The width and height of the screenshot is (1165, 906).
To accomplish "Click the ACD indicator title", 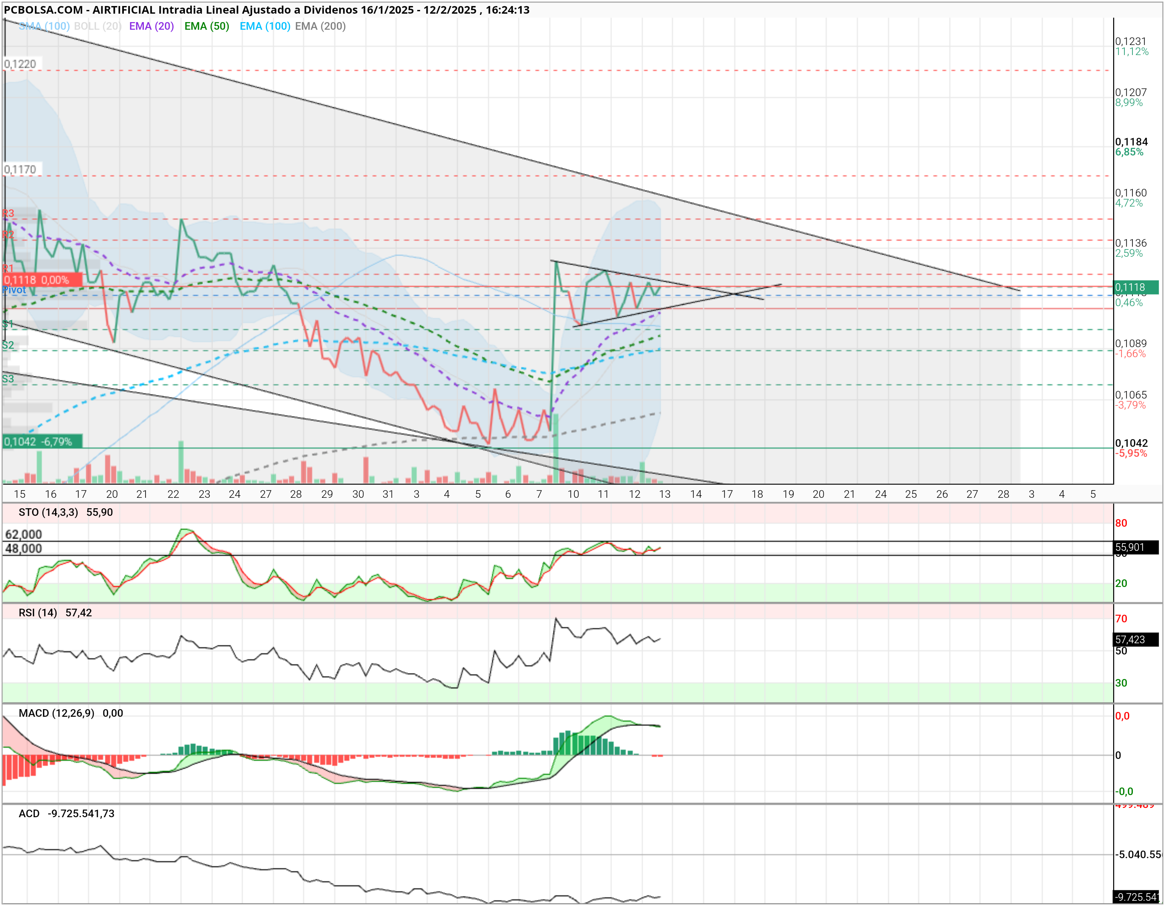I will click(x=29, y=814).
